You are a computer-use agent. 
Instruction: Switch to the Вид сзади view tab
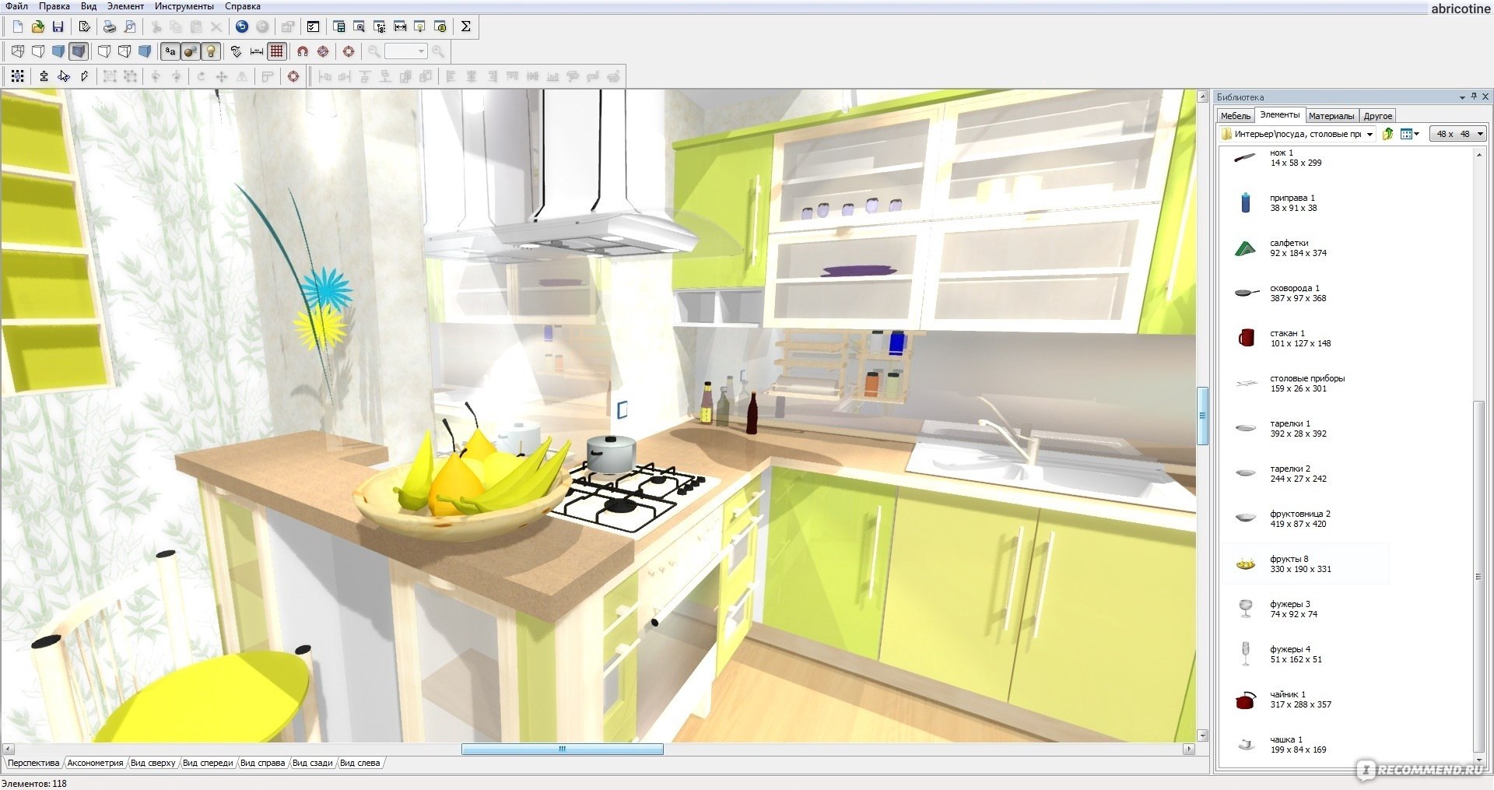[312, 763]
